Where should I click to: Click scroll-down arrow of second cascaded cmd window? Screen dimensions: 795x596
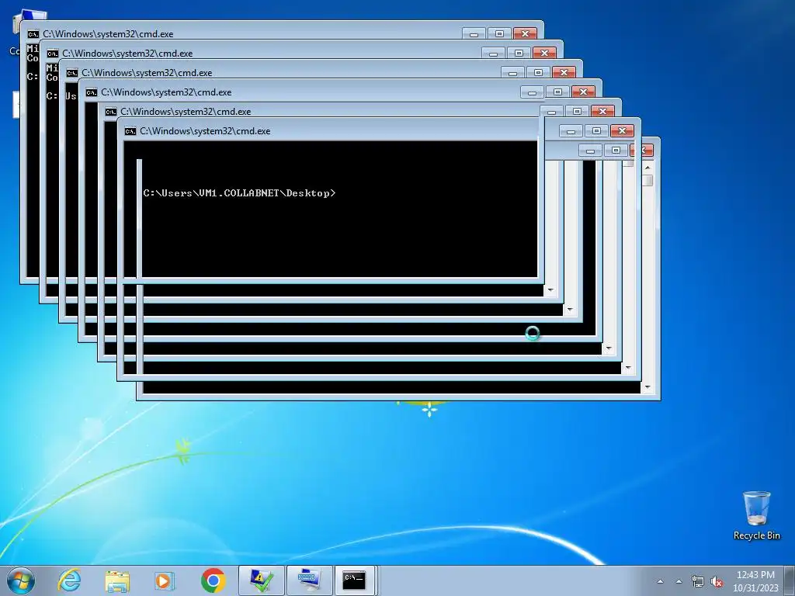tap(550, 290)
